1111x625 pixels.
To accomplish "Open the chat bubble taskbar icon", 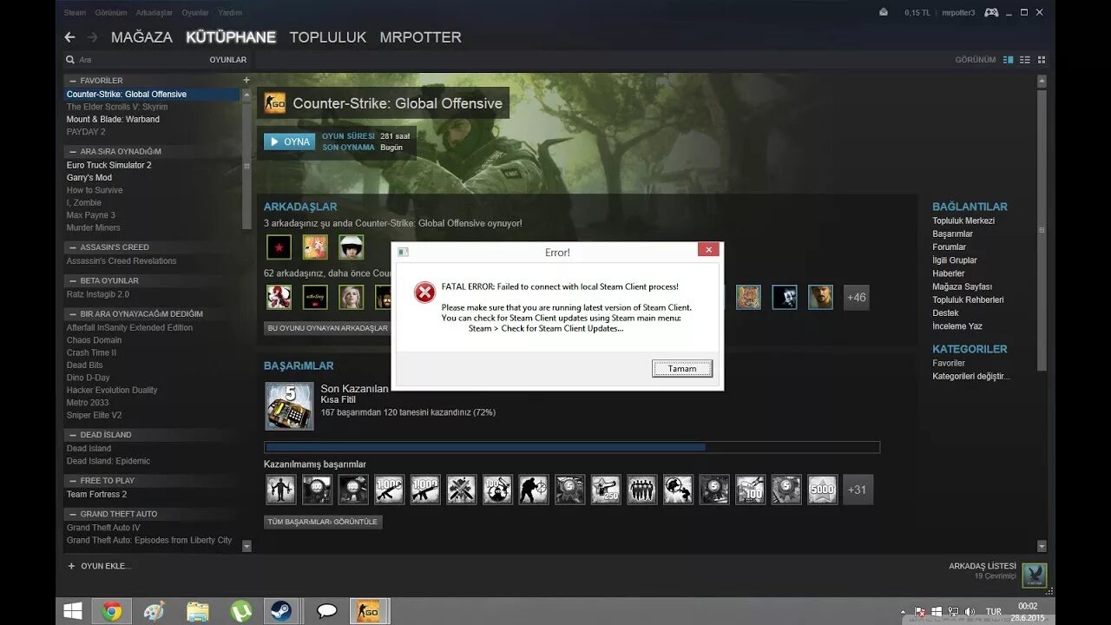I will [327, 611].
